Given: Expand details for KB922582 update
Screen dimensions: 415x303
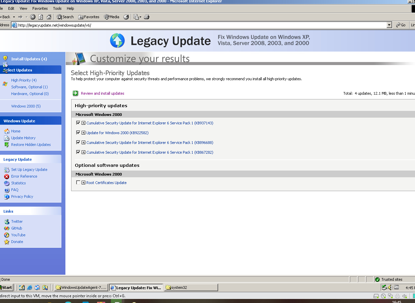Looking at the screenshot, I should pos(84,133).
